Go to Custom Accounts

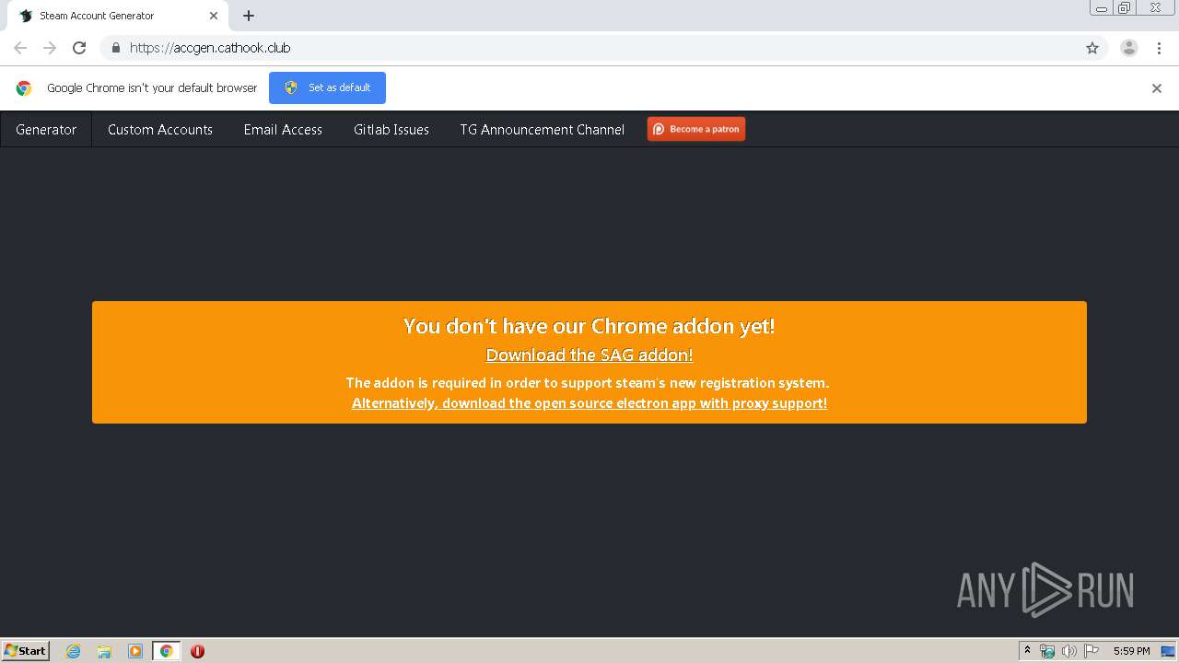click(x=160, y=130)
